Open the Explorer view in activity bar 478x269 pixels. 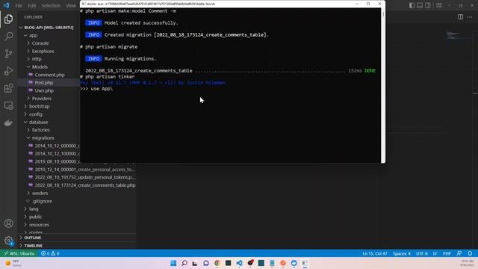tap(8, 19)
